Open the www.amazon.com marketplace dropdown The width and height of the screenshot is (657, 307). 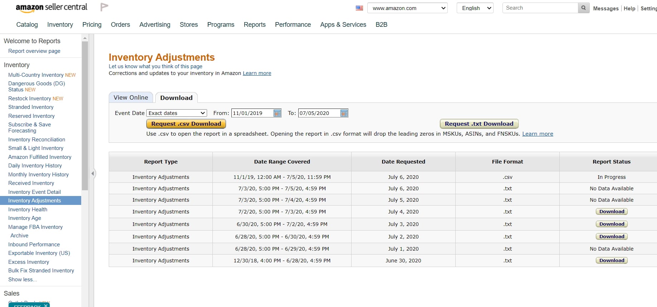click(407, 8)
